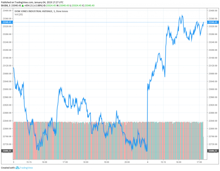
Task: Click '23120.00' on the right price scale
Action: tap(213, 65)
